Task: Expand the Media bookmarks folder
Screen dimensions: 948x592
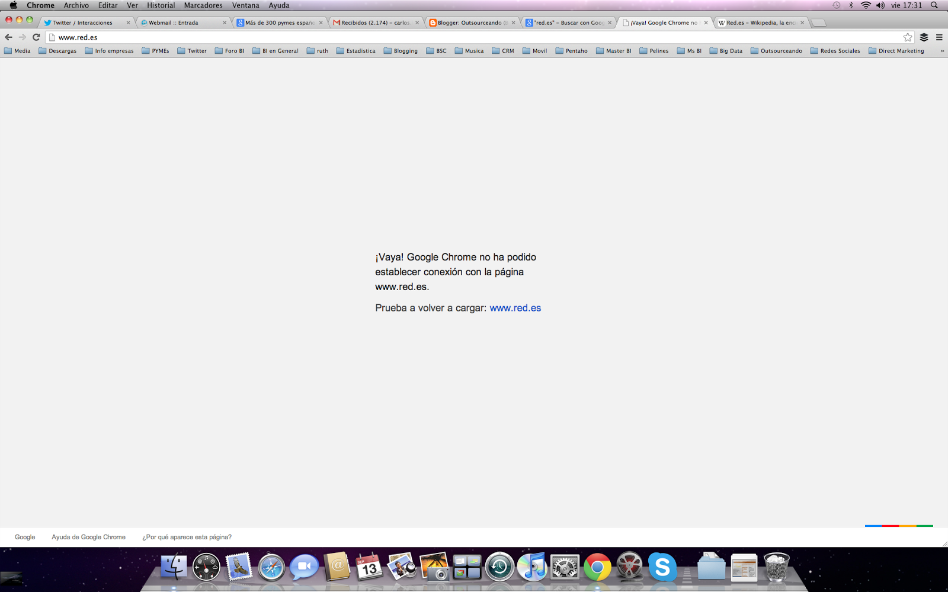Action: [18, 51]
